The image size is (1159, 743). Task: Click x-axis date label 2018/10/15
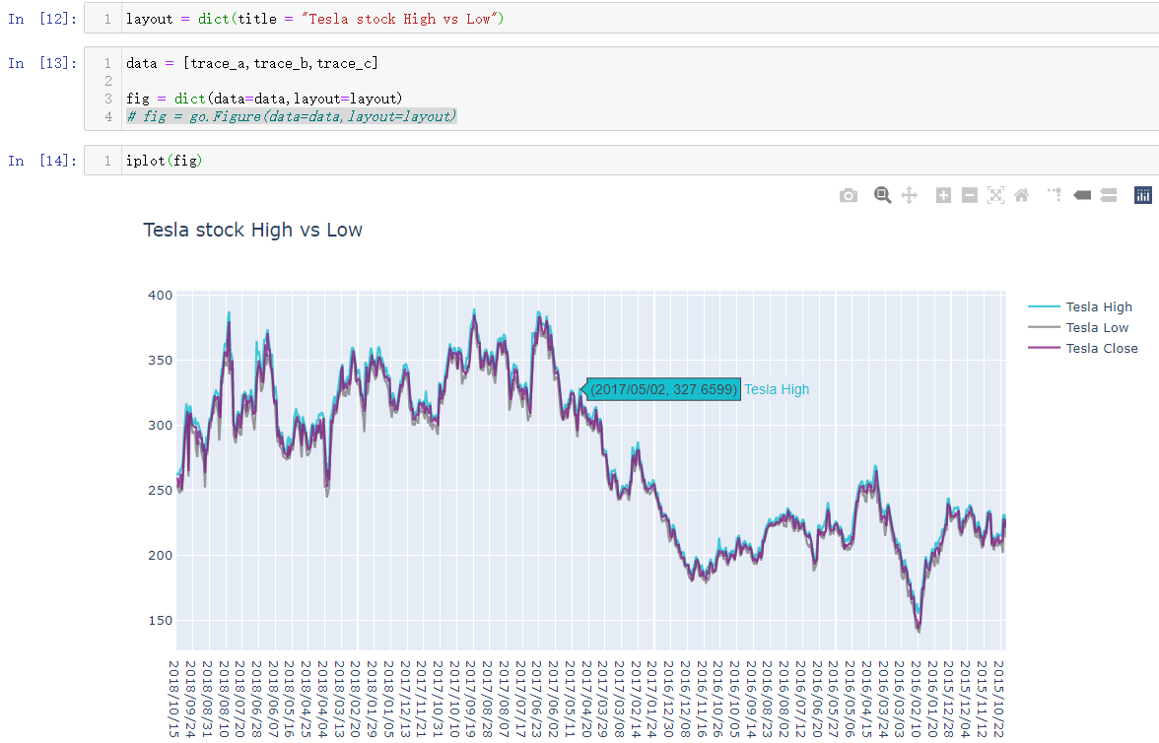pos(174,699)
